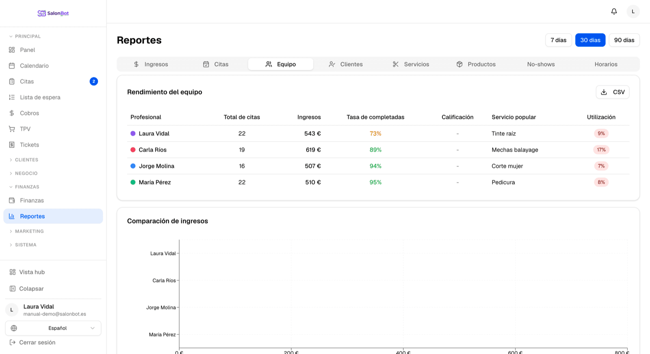Open the No-shows tab
The height and width of the screenshot is (354, 650).
(541, 65)
